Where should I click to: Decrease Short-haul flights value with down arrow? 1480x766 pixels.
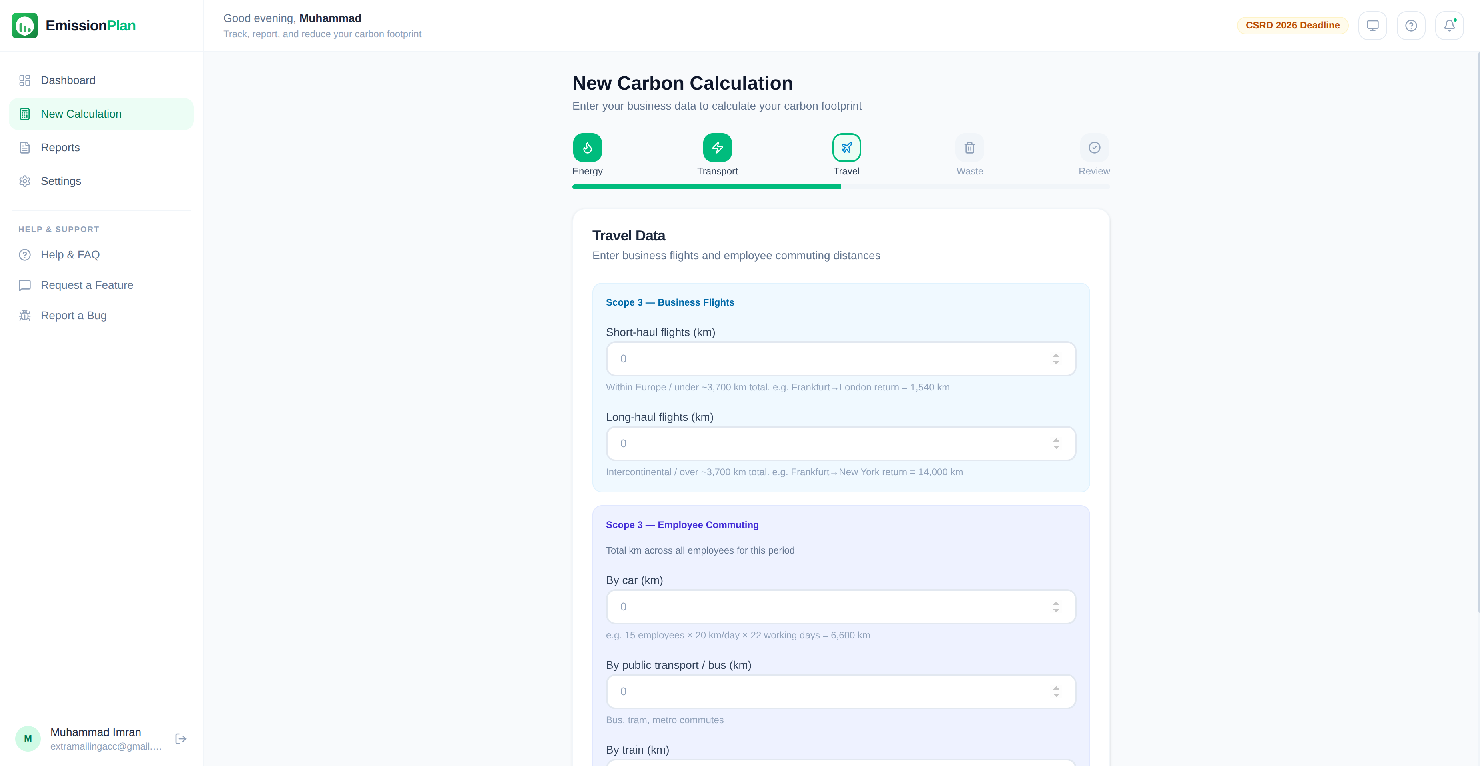click(x=1055, y=363)
